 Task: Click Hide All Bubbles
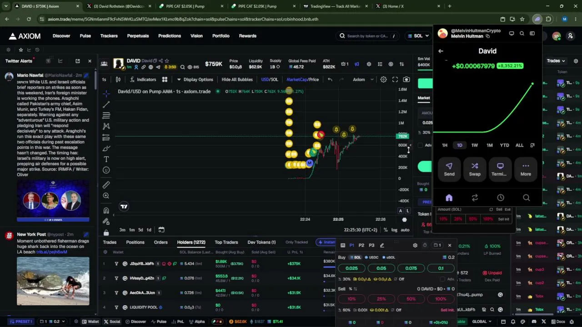[x=237, y=79]
